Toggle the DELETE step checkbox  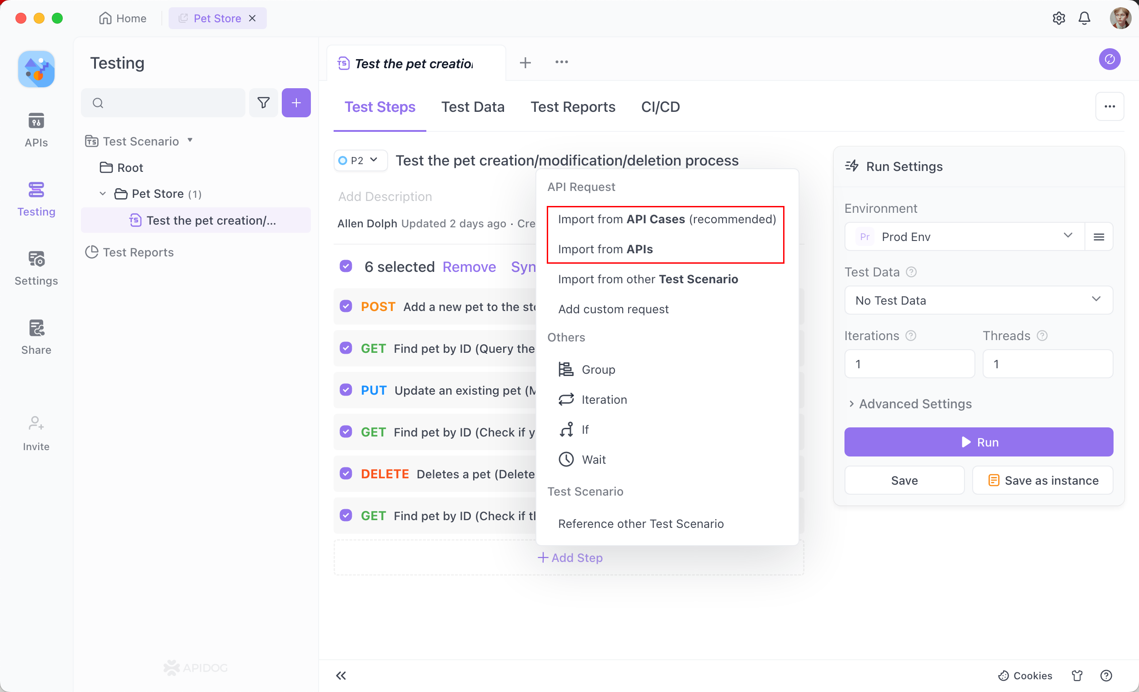[345, 473]
